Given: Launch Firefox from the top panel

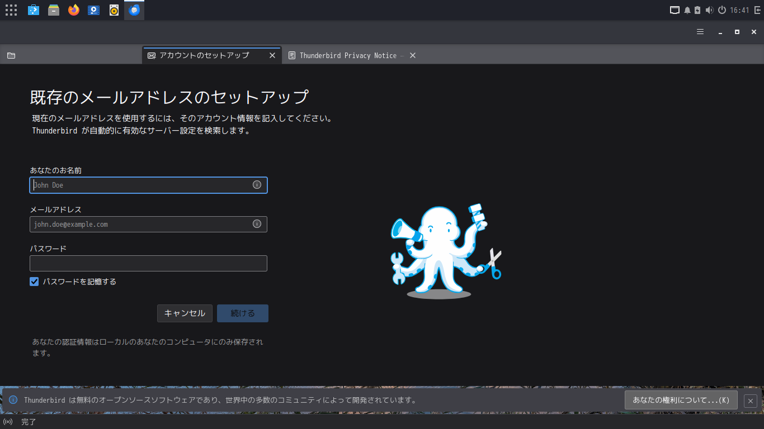Looking at the screenshot, I should point(74,10).
